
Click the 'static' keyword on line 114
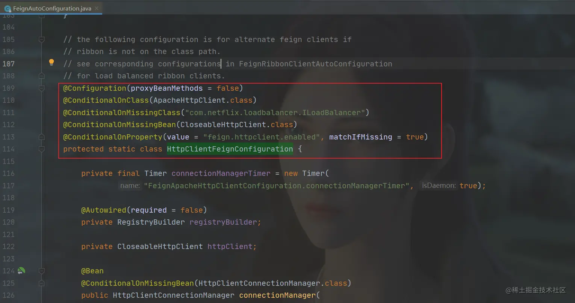[x=122, y=149]
